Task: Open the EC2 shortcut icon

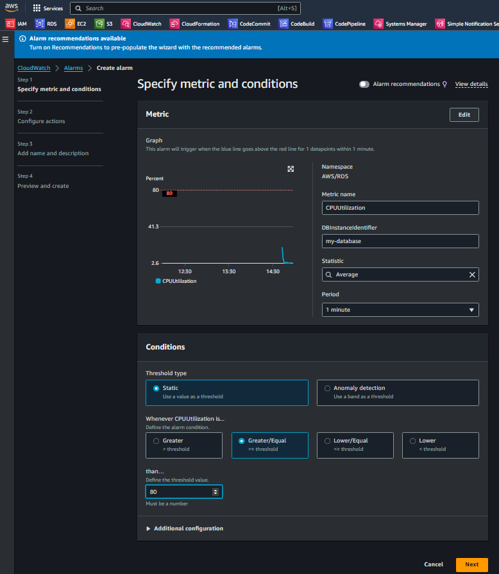Action: point(69,24)
